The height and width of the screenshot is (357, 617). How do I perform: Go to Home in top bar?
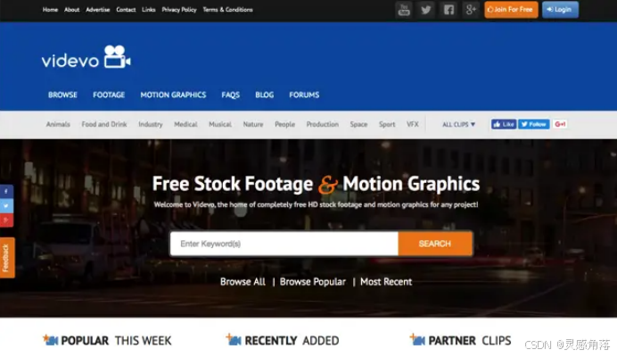(x=50, y=10)
